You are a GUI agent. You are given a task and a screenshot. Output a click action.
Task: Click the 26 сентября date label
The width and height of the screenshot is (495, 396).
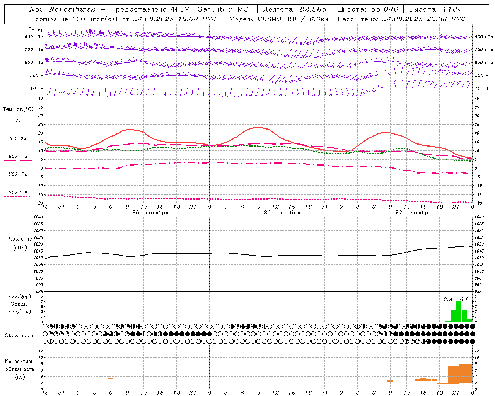point(282,213)
